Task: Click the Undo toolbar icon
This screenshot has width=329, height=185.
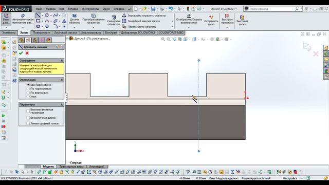Action: point(170,9)
